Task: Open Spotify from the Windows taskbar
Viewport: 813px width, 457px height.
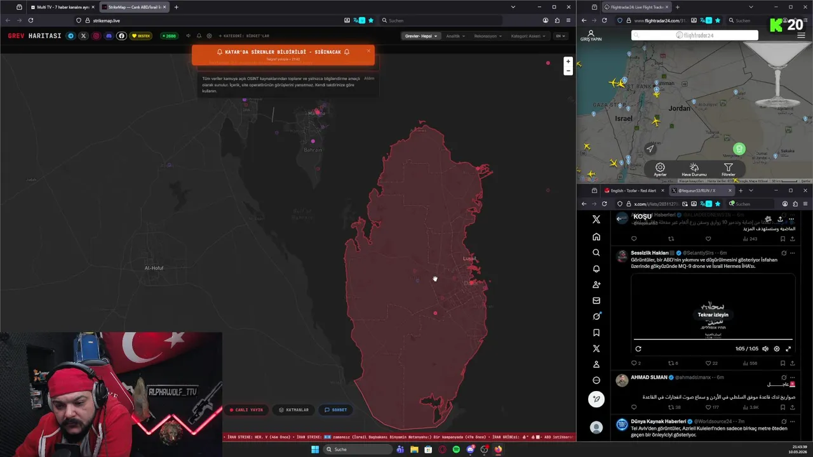Action: coord(456,449)
